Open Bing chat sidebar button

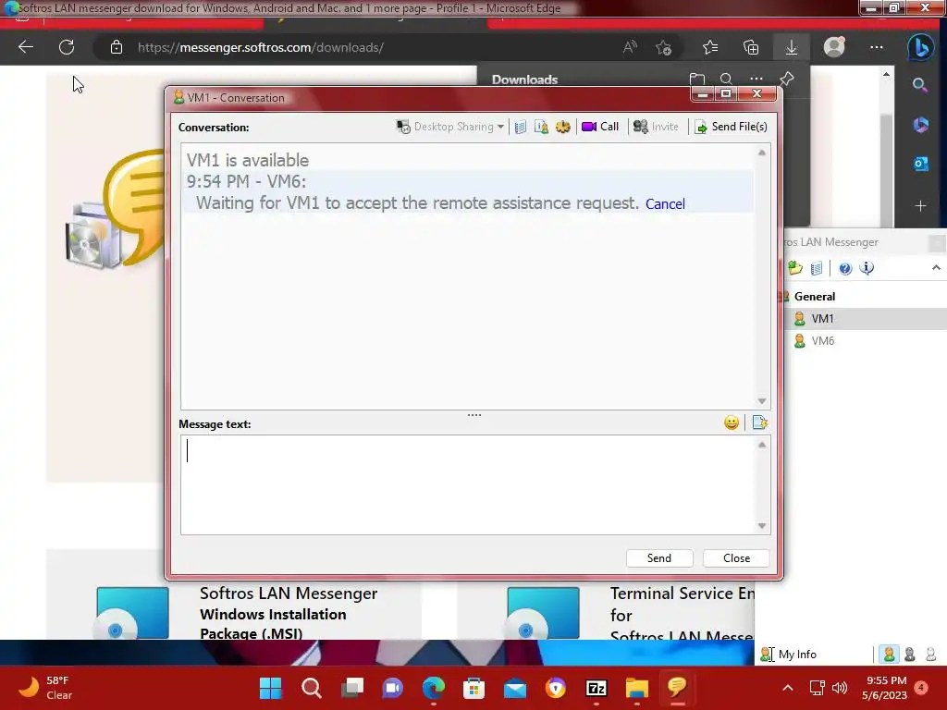pyautogui.click(x=920, y=48)
